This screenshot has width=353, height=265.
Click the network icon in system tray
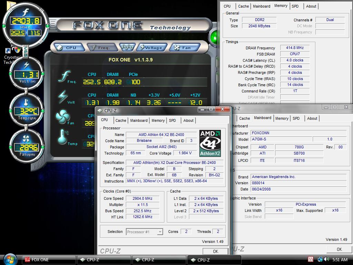(320, 259)
